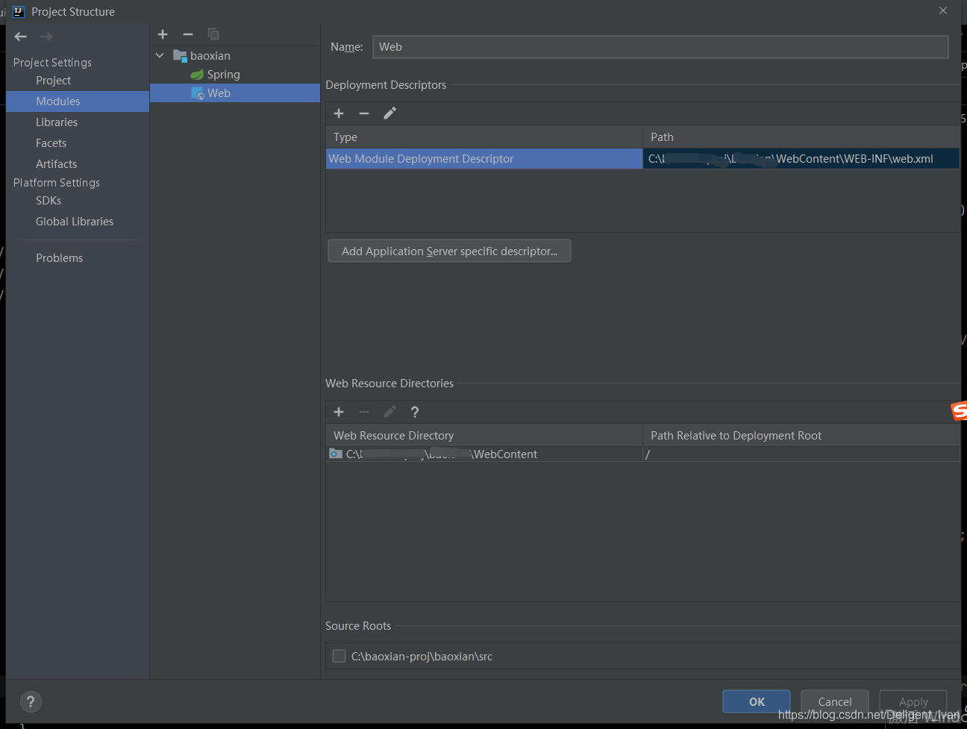967x729 pixels.
Task: Click the Apply button
Action: point(913,701)
